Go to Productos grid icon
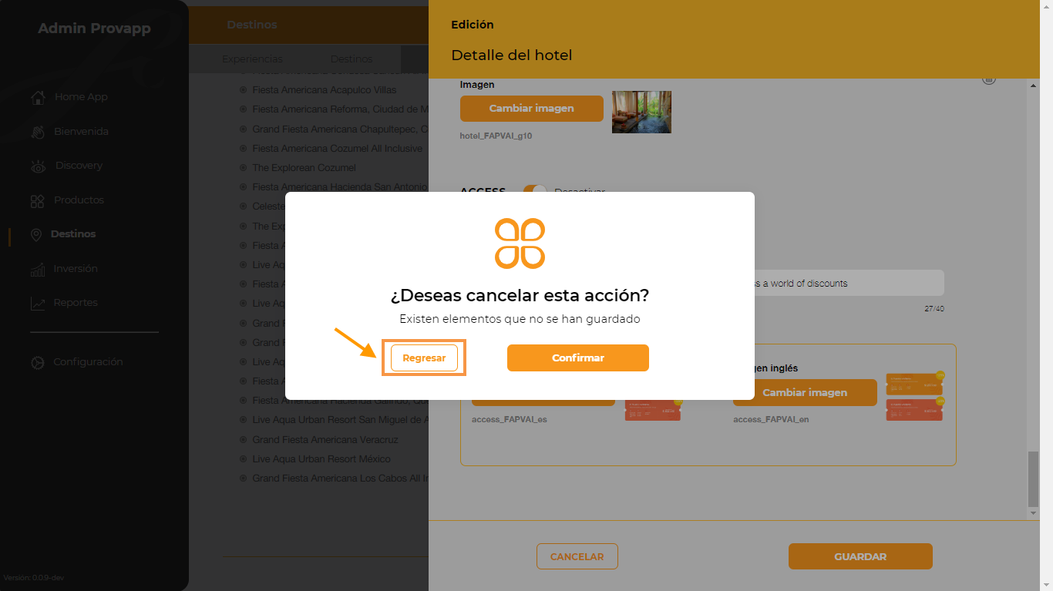This screenshot has width=1053, height=591. (x=37, y=200)
